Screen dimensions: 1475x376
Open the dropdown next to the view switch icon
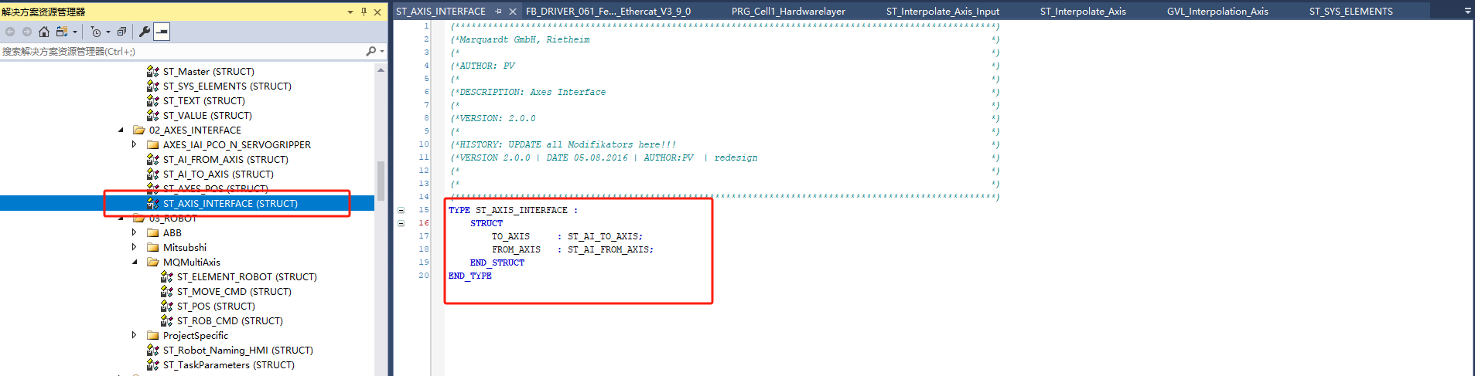click(x=75, y=32)
